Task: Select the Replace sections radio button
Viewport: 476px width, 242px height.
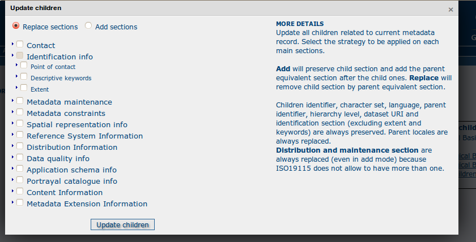Action: coord(16,26)
